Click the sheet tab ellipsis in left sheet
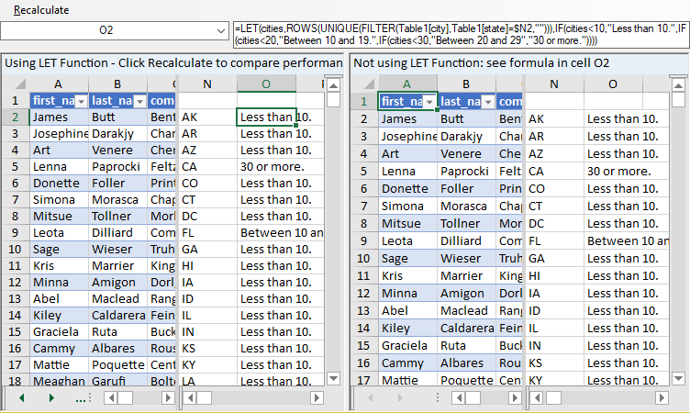The image size is (690, 413). point(81,397)
